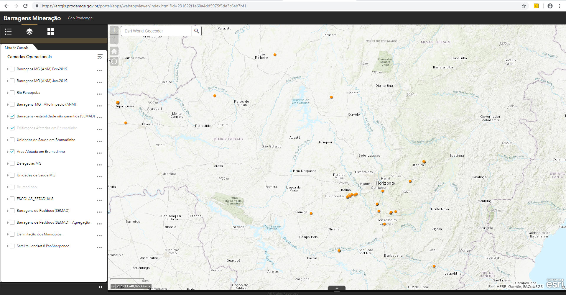Open options for Delimitação dos Municípios layer

click(99, 236)
